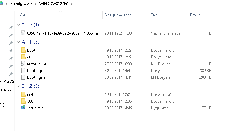Collapse the S – Z group

tap(18, 86)
